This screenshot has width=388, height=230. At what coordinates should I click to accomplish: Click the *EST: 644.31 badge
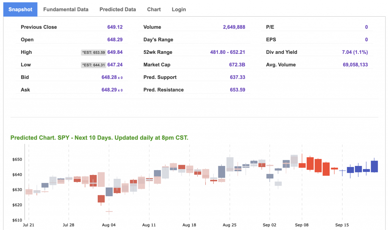[x=94, y=65]
